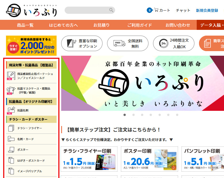This screenshot has height=178, width=224.
Task: Open 商品一覧 in the orange navigation bar
Action: click(x=25, y=25)
